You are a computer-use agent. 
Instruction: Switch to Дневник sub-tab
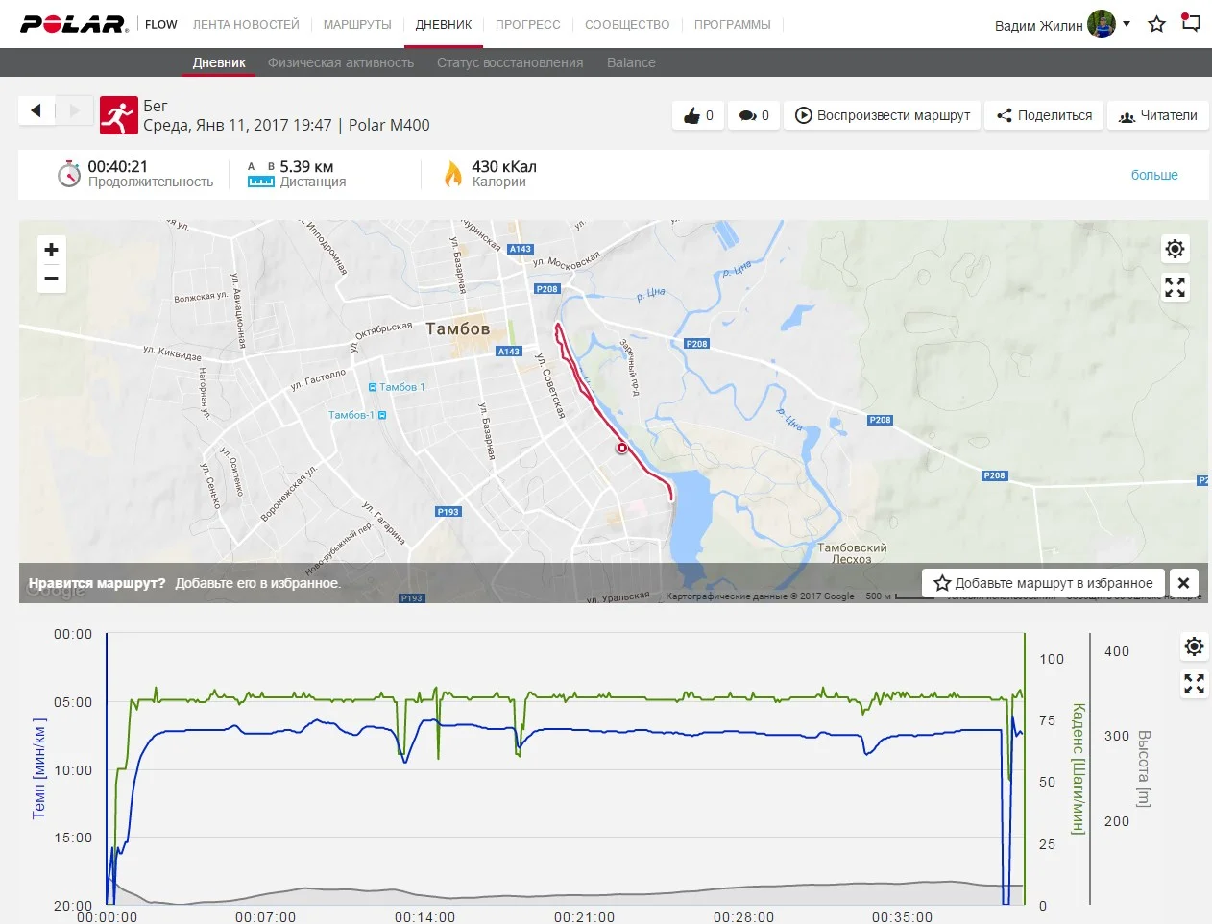(219, 62)
